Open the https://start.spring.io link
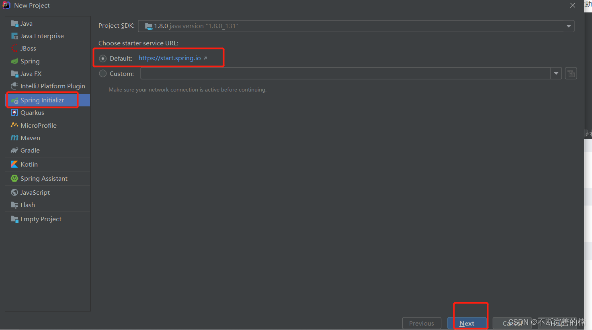 click(x=170, y=58)
